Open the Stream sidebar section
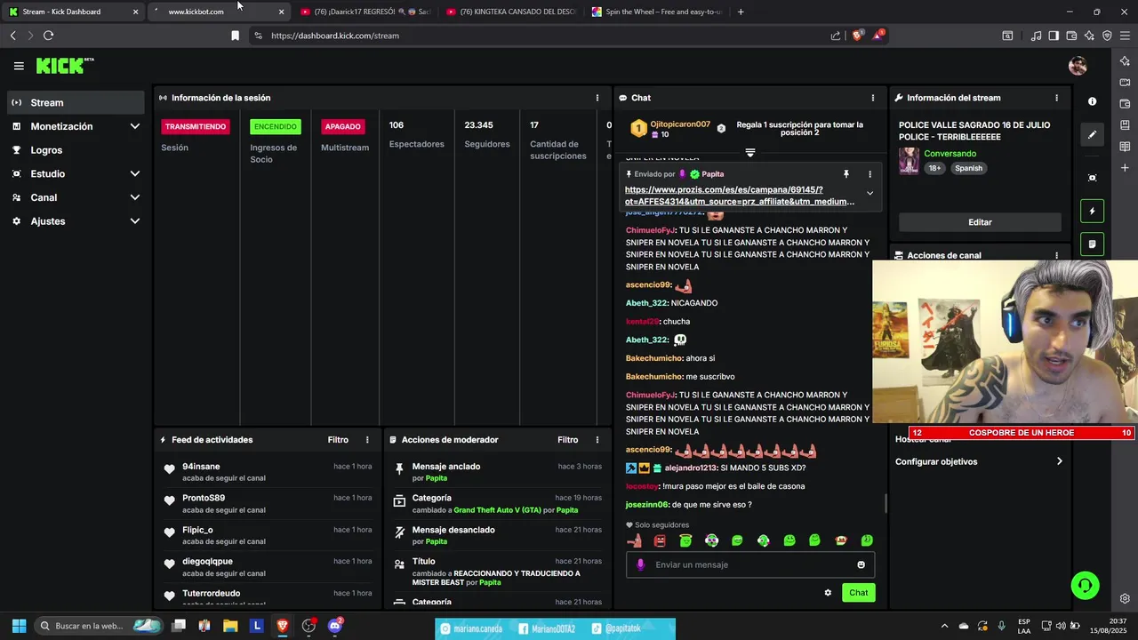Image resolution: width=1138 pixels, height=640 pixels. [75, 102]
